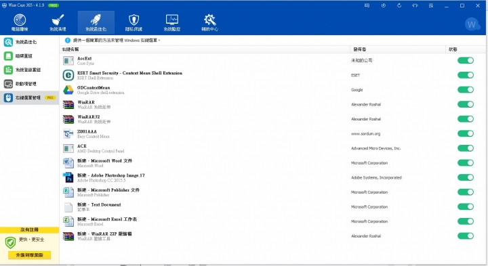Go to the 系統監控 monitor tab
Image resolution: width=488 pixels, height=266 pixels.
pyautogui.click(x=171, y=22)
